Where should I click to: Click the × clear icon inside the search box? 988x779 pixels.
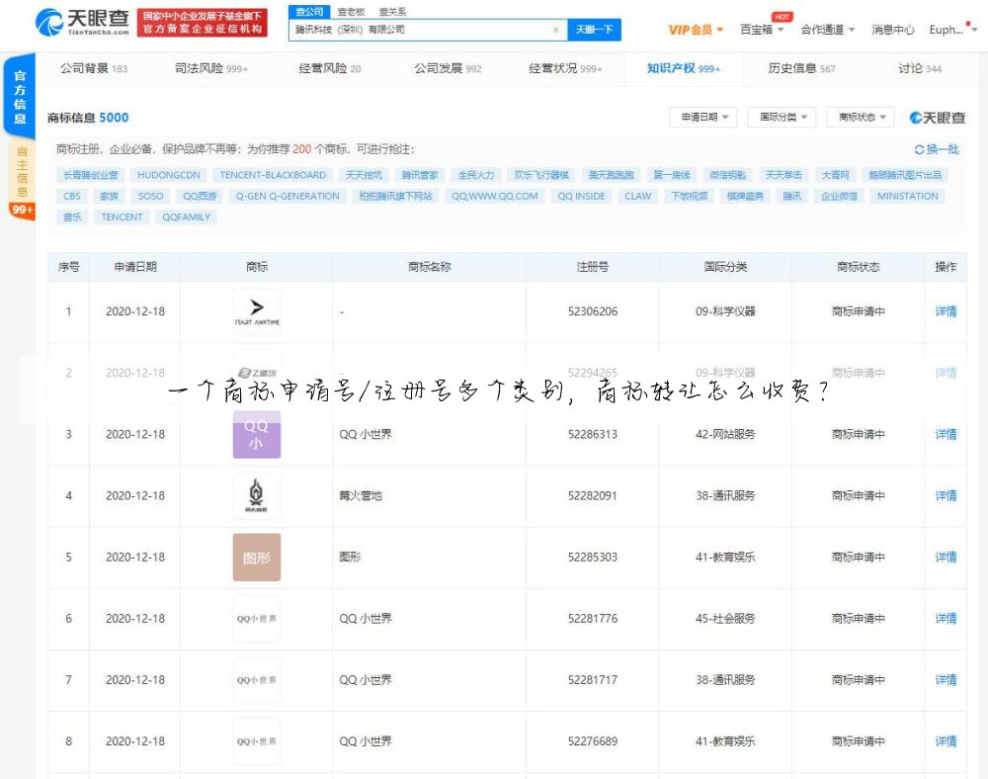(x=557, y=30)
